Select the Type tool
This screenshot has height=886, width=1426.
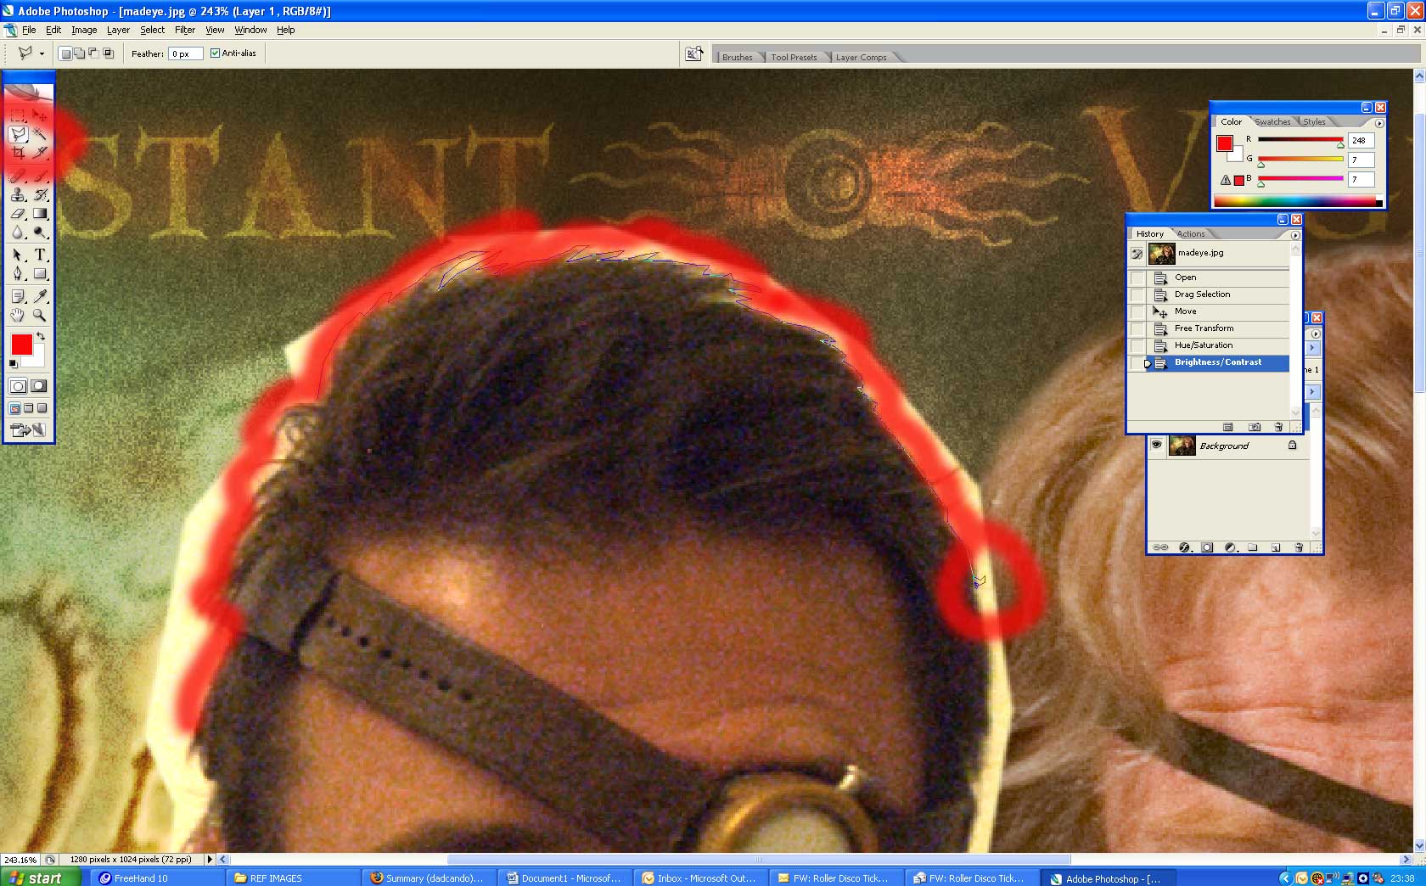(40, 255)
